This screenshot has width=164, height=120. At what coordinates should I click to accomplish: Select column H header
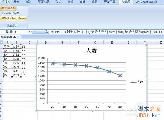[x=112, y=42]
